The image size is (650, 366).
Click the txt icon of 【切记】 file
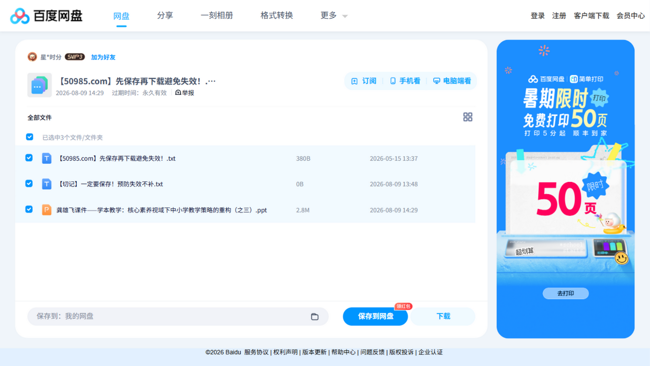click(x=47, y=184)
